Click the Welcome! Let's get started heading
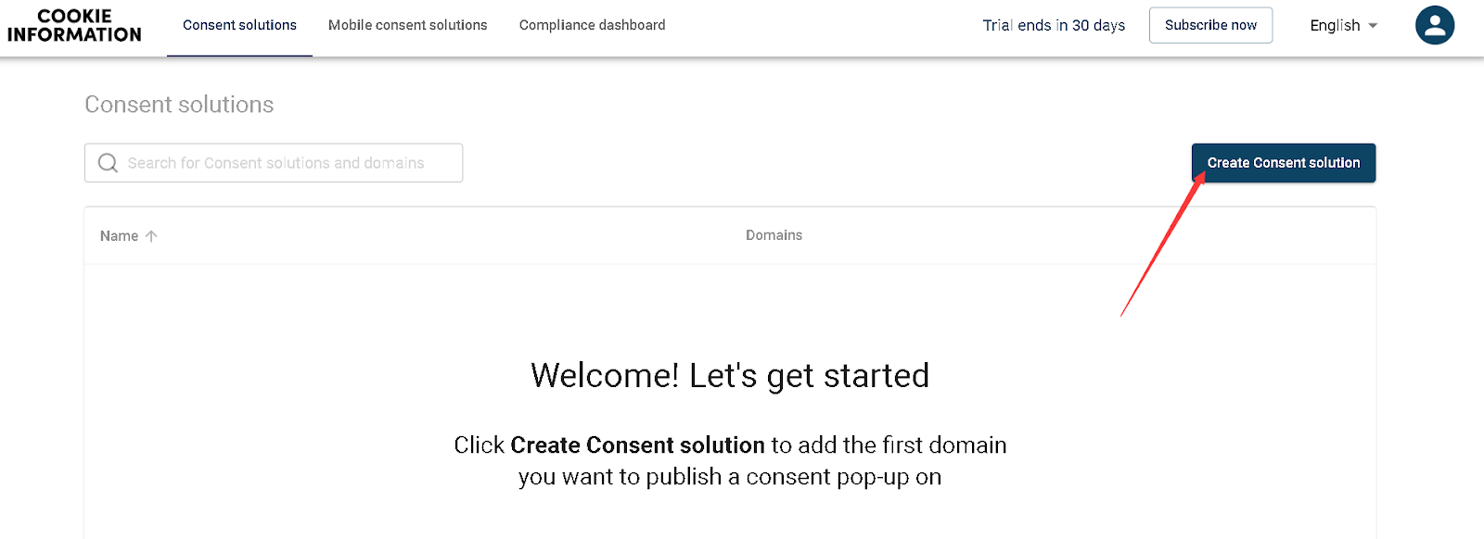This screenshot has height=539, width=1484. pos(730,376)
